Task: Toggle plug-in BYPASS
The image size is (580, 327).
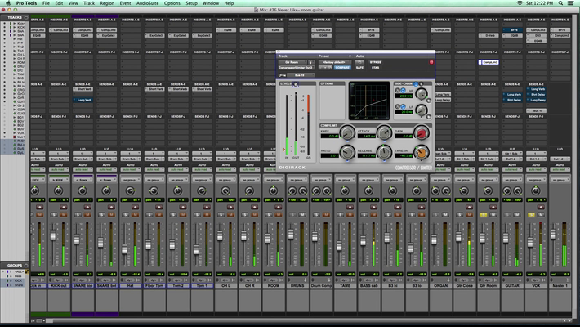Action: (x=375, y=62)
